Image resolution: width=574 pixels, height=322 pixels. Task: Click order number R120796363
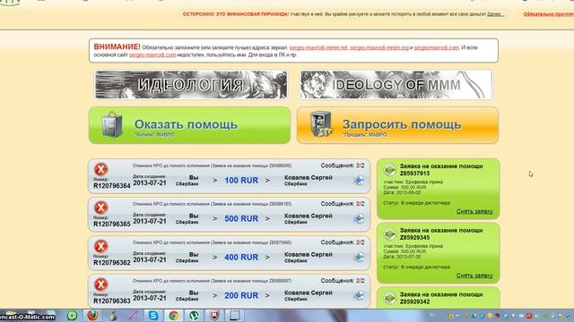pos(111,301)
